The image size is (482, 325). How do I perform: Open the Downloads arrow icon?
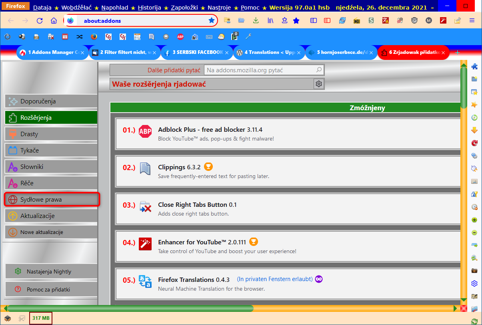(256, 20)
